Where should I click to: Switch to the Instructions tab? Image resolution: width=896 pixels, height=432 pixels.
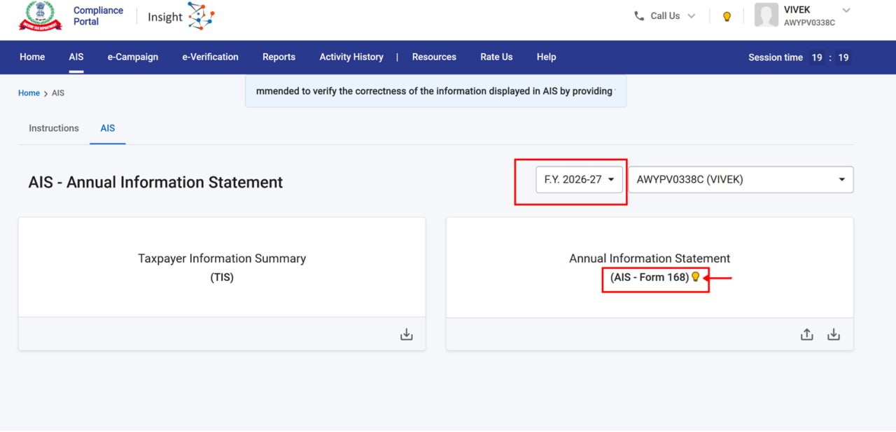[54, 128]
